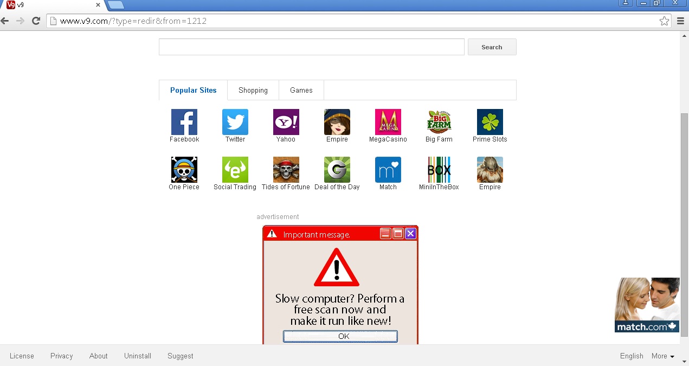The image size is (689, 366).
Task: Switch to the Shopping tab
Action: (253, 91)
